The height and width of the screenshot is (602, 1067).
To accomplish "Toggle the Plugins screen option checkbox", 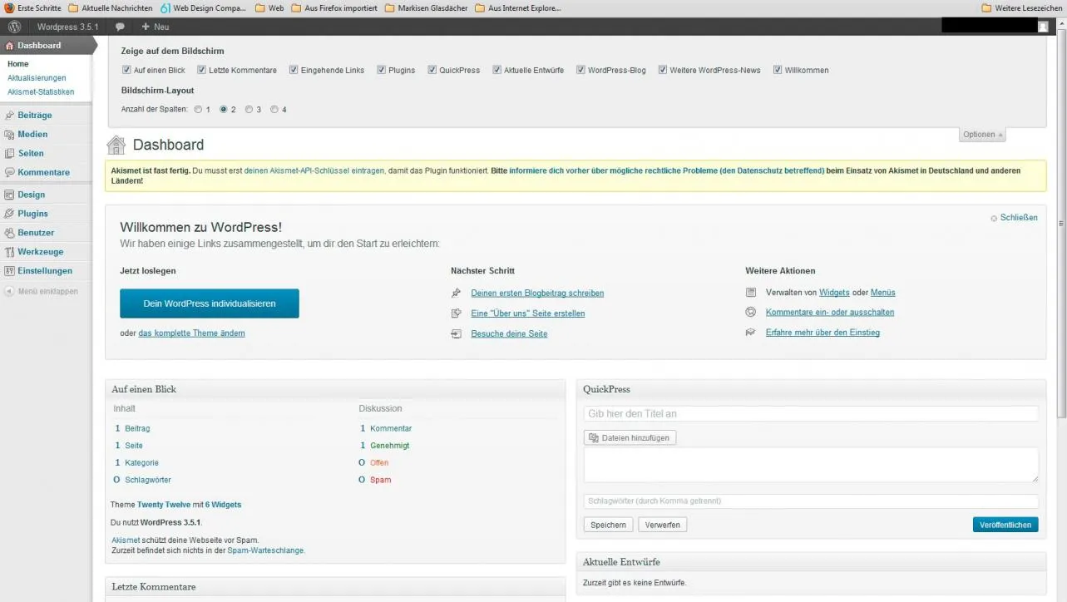I will 381,70.
